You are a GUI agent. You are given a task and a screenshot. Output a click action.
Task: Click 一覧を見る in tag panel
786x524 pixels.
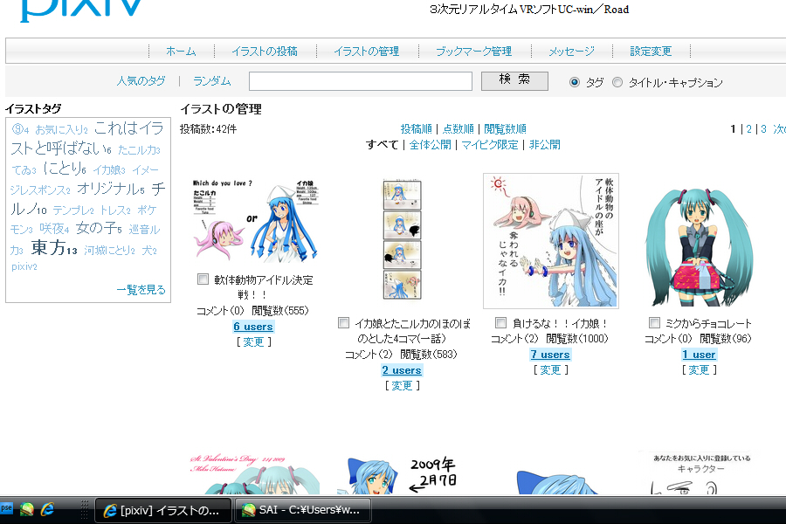[x=141, y=289]
